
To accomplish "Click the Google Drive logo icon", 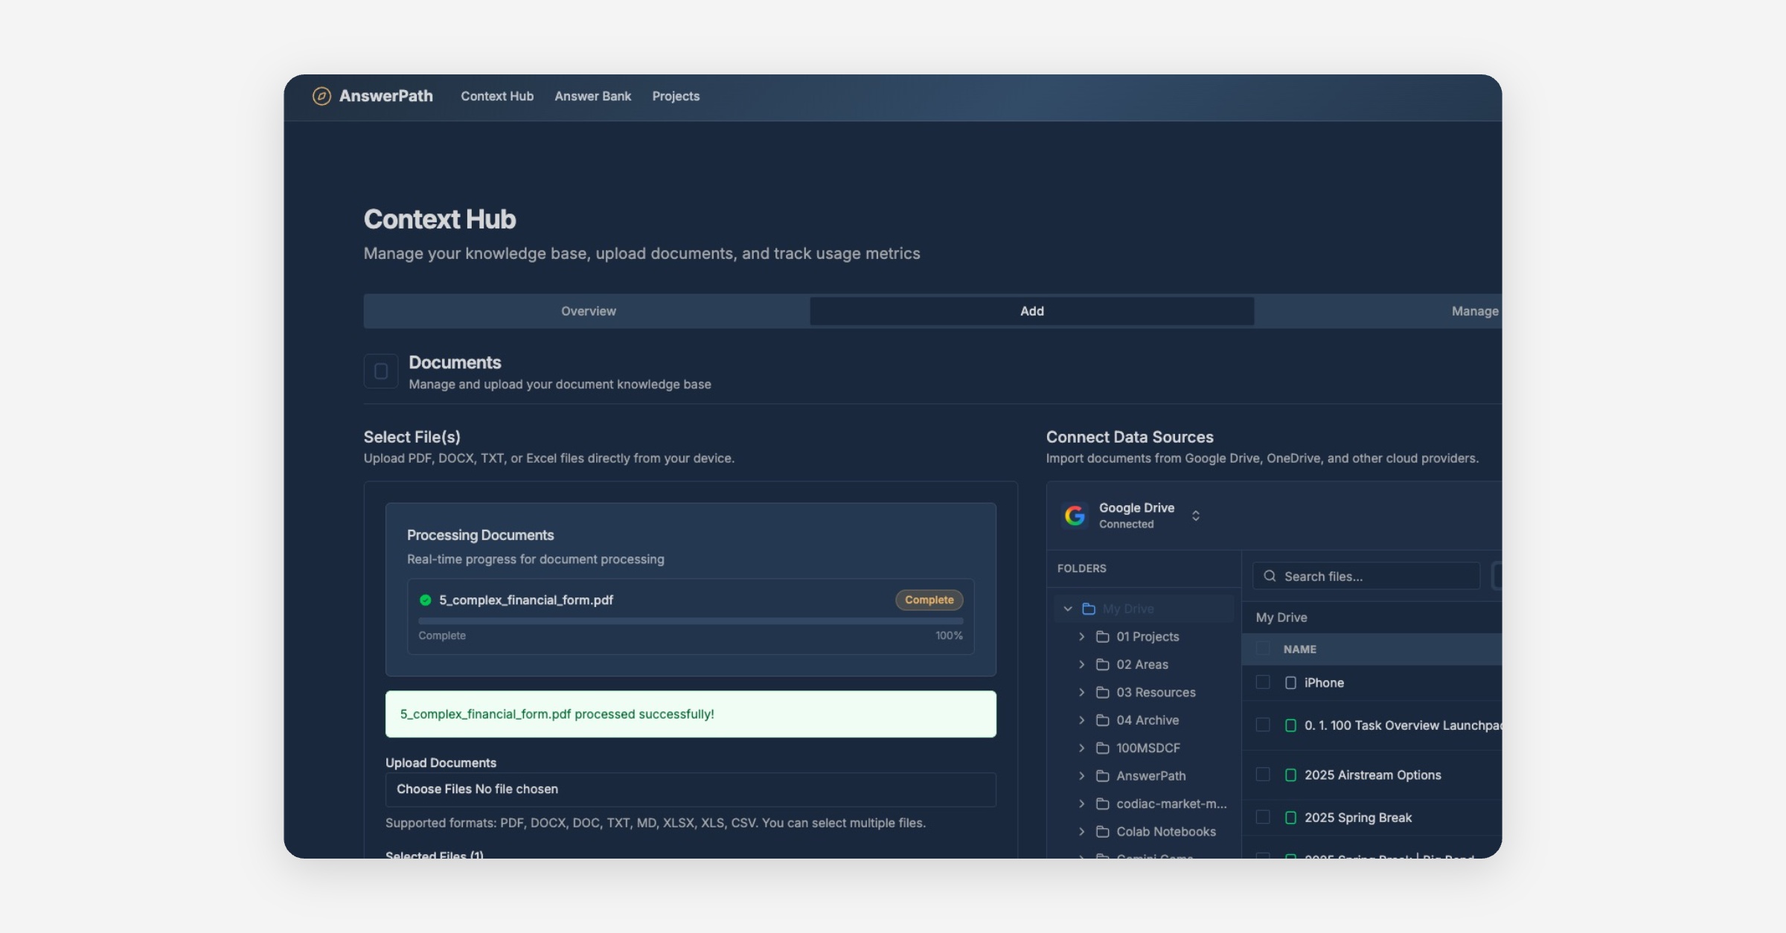I will pos(1075,516).
